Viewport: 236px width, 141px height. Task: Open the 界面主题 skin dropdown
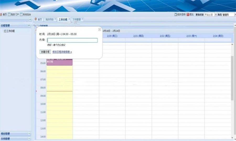[216, 15]
